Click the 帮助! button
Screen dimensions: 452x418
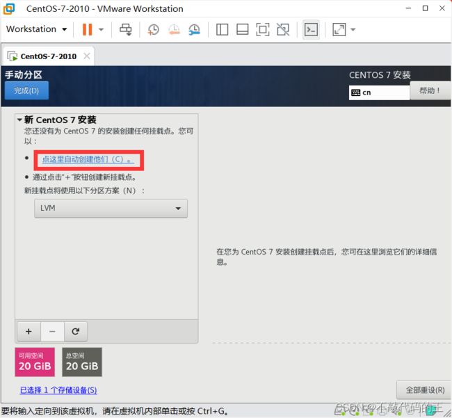point(430,90)
